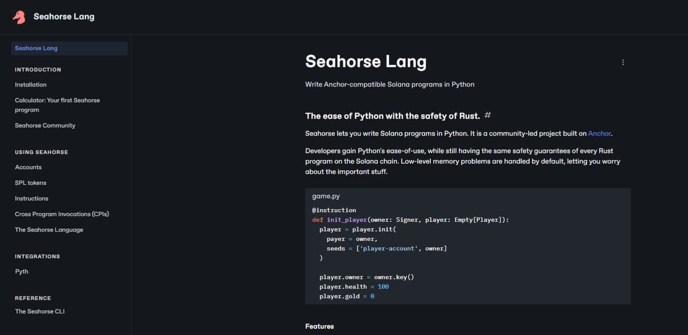Screen dimensions: 688x335
Task: Click the 'player-account' string in code
Action: pyautogui.click(x=390, y=248)
